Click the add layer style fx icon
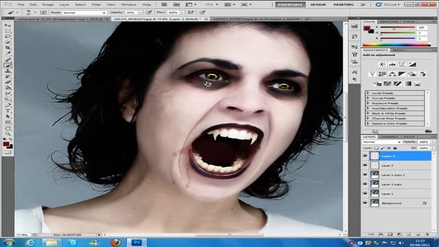 [381, 234]
